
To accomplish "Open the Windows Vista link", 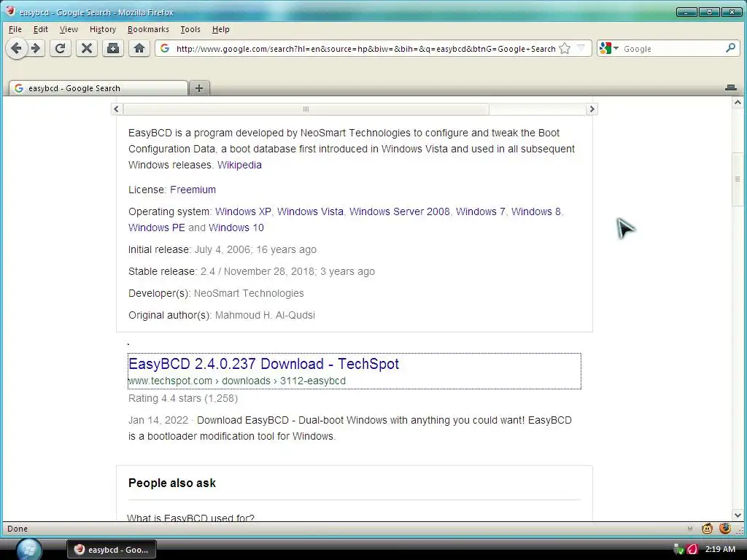I will pos(310,211).
